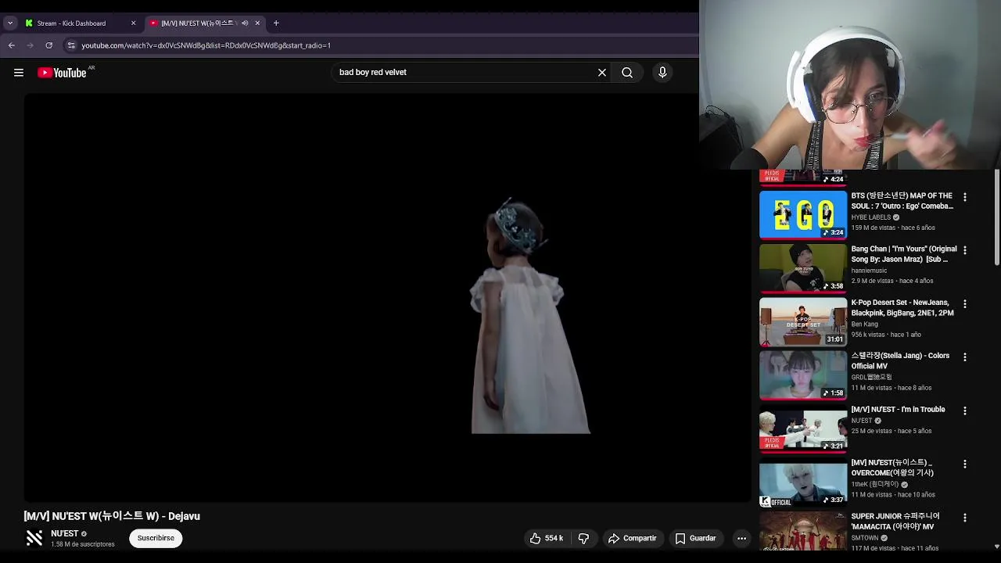Select the [M/V] NU'EST W YouTube tab
The width and height of the screenshot is (1001, 563).
205,23
